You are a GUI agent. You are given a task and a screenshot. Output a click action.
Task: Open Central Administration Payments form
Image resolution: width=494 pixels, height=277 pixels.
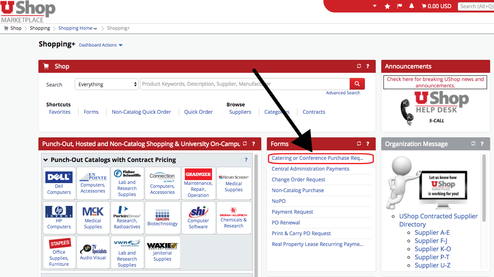[310, 169]
